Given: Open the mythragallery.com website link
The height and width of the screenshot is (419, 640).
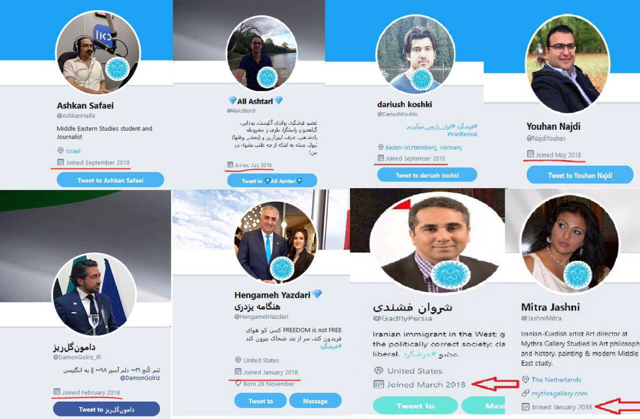Looking at the screenshot, I should coord(559,394).
